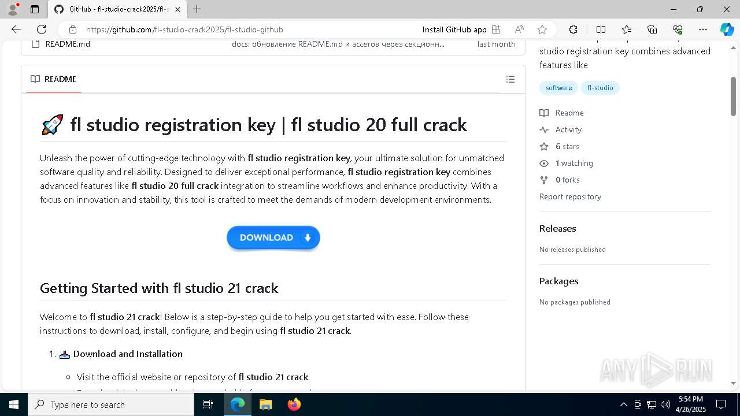Open the README outline menu
Viewport: 740px width, 416px height.
pyautogui.click(x=510, y=79)
